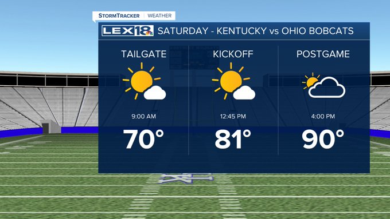Image resolution: width=390 pixels, height=219 pixels.
Task: Click the NBC peacock in the LEX18 logo
Action: [x=149, y=33]
